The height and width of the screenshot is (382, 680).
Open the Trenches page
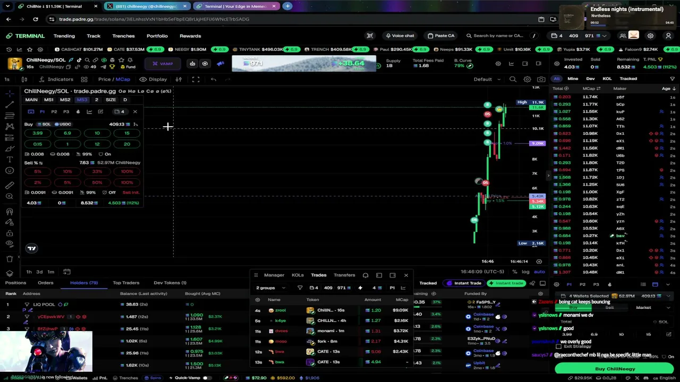click(x=123, y=36)
